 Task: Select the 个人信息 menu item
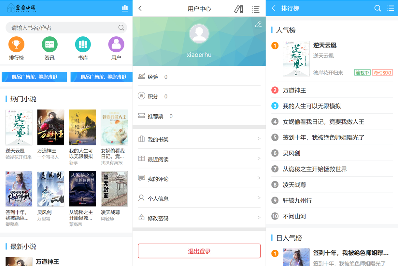pos(158,198)
